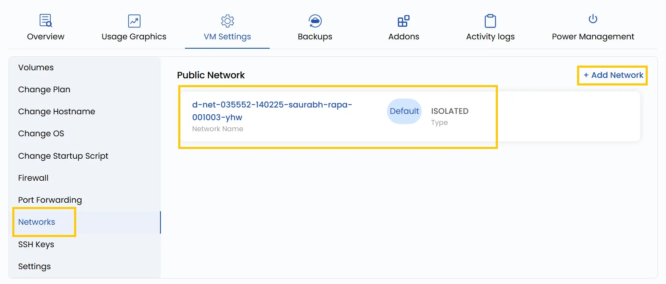Screen dimensions: 666x284
Task: Choose Change Hostname in the sidebar
Action: [56, 112]
